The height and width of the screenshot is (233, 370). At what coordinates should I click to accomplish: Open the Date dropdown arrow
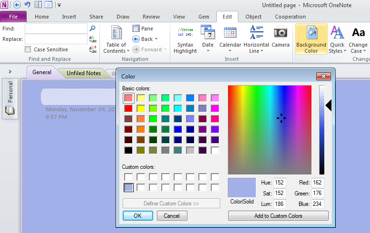click(208, 51)
